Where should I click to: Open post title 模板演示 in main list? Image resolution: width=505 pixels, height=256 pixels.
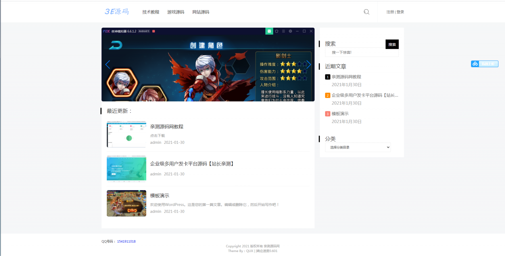[160, 195]
